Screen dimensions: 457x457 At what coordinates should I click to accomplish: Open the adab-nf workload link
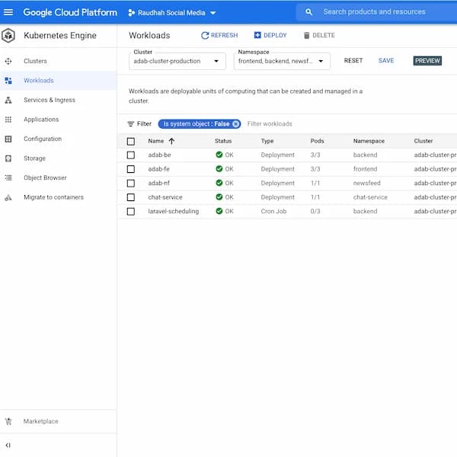[x=159, y=184]
